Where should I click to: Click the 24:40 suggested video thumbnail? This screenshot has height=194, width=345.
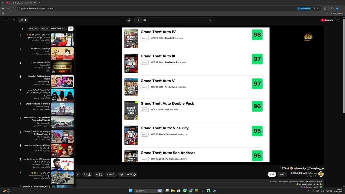tap(62, 40)
